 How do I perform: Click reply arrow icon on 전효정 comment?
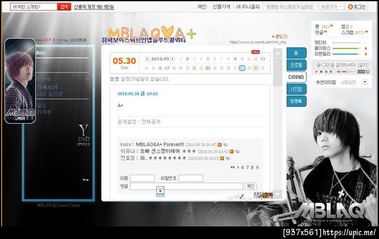click(227, 158)
